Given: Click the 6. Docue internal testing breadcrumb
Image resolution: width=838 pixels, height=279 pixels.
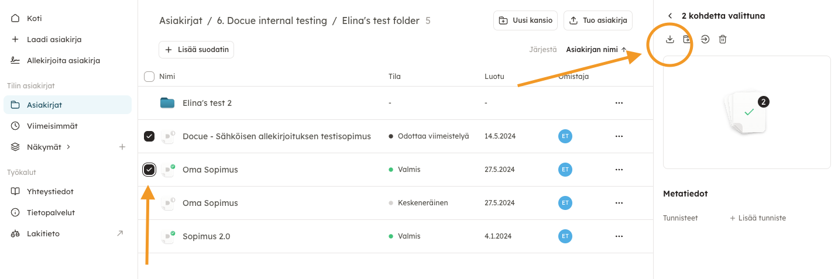Looking at the screenshot, I should click(x=272, y=21).
